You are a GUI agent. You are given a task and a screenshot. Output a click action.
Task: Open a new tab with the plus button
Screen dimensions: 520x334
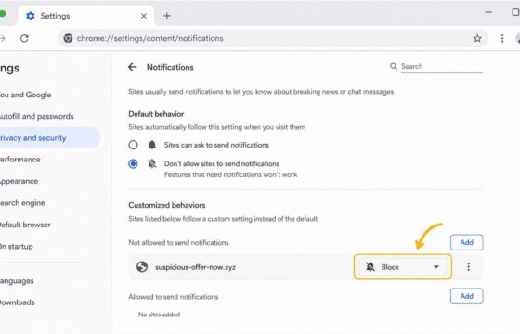point(167,16)
